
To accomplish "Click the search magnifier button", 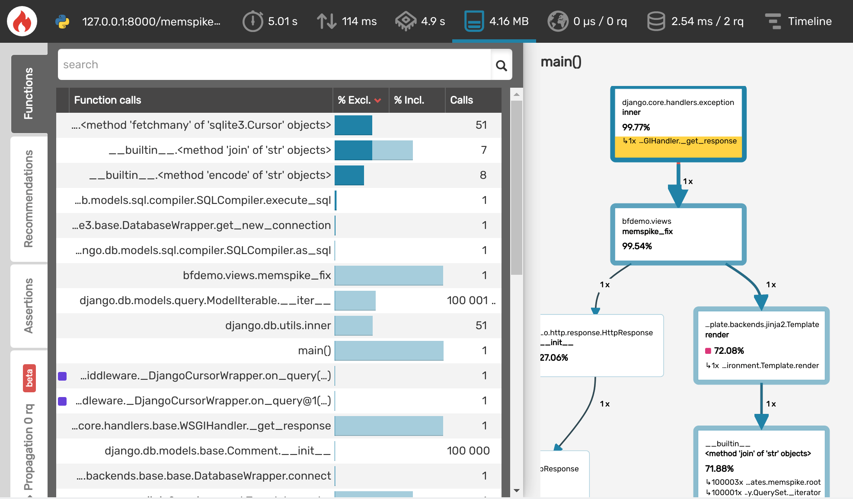I will point(502,65).
